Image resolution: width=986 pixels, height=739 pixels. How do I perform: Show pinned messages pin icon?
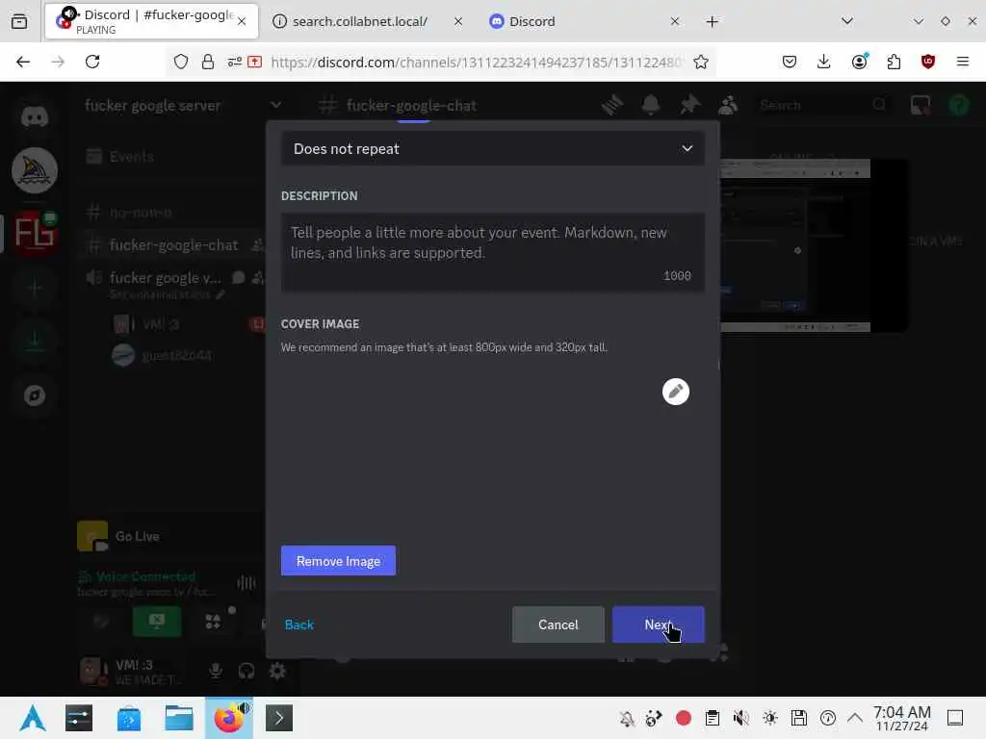pos(689,105)
